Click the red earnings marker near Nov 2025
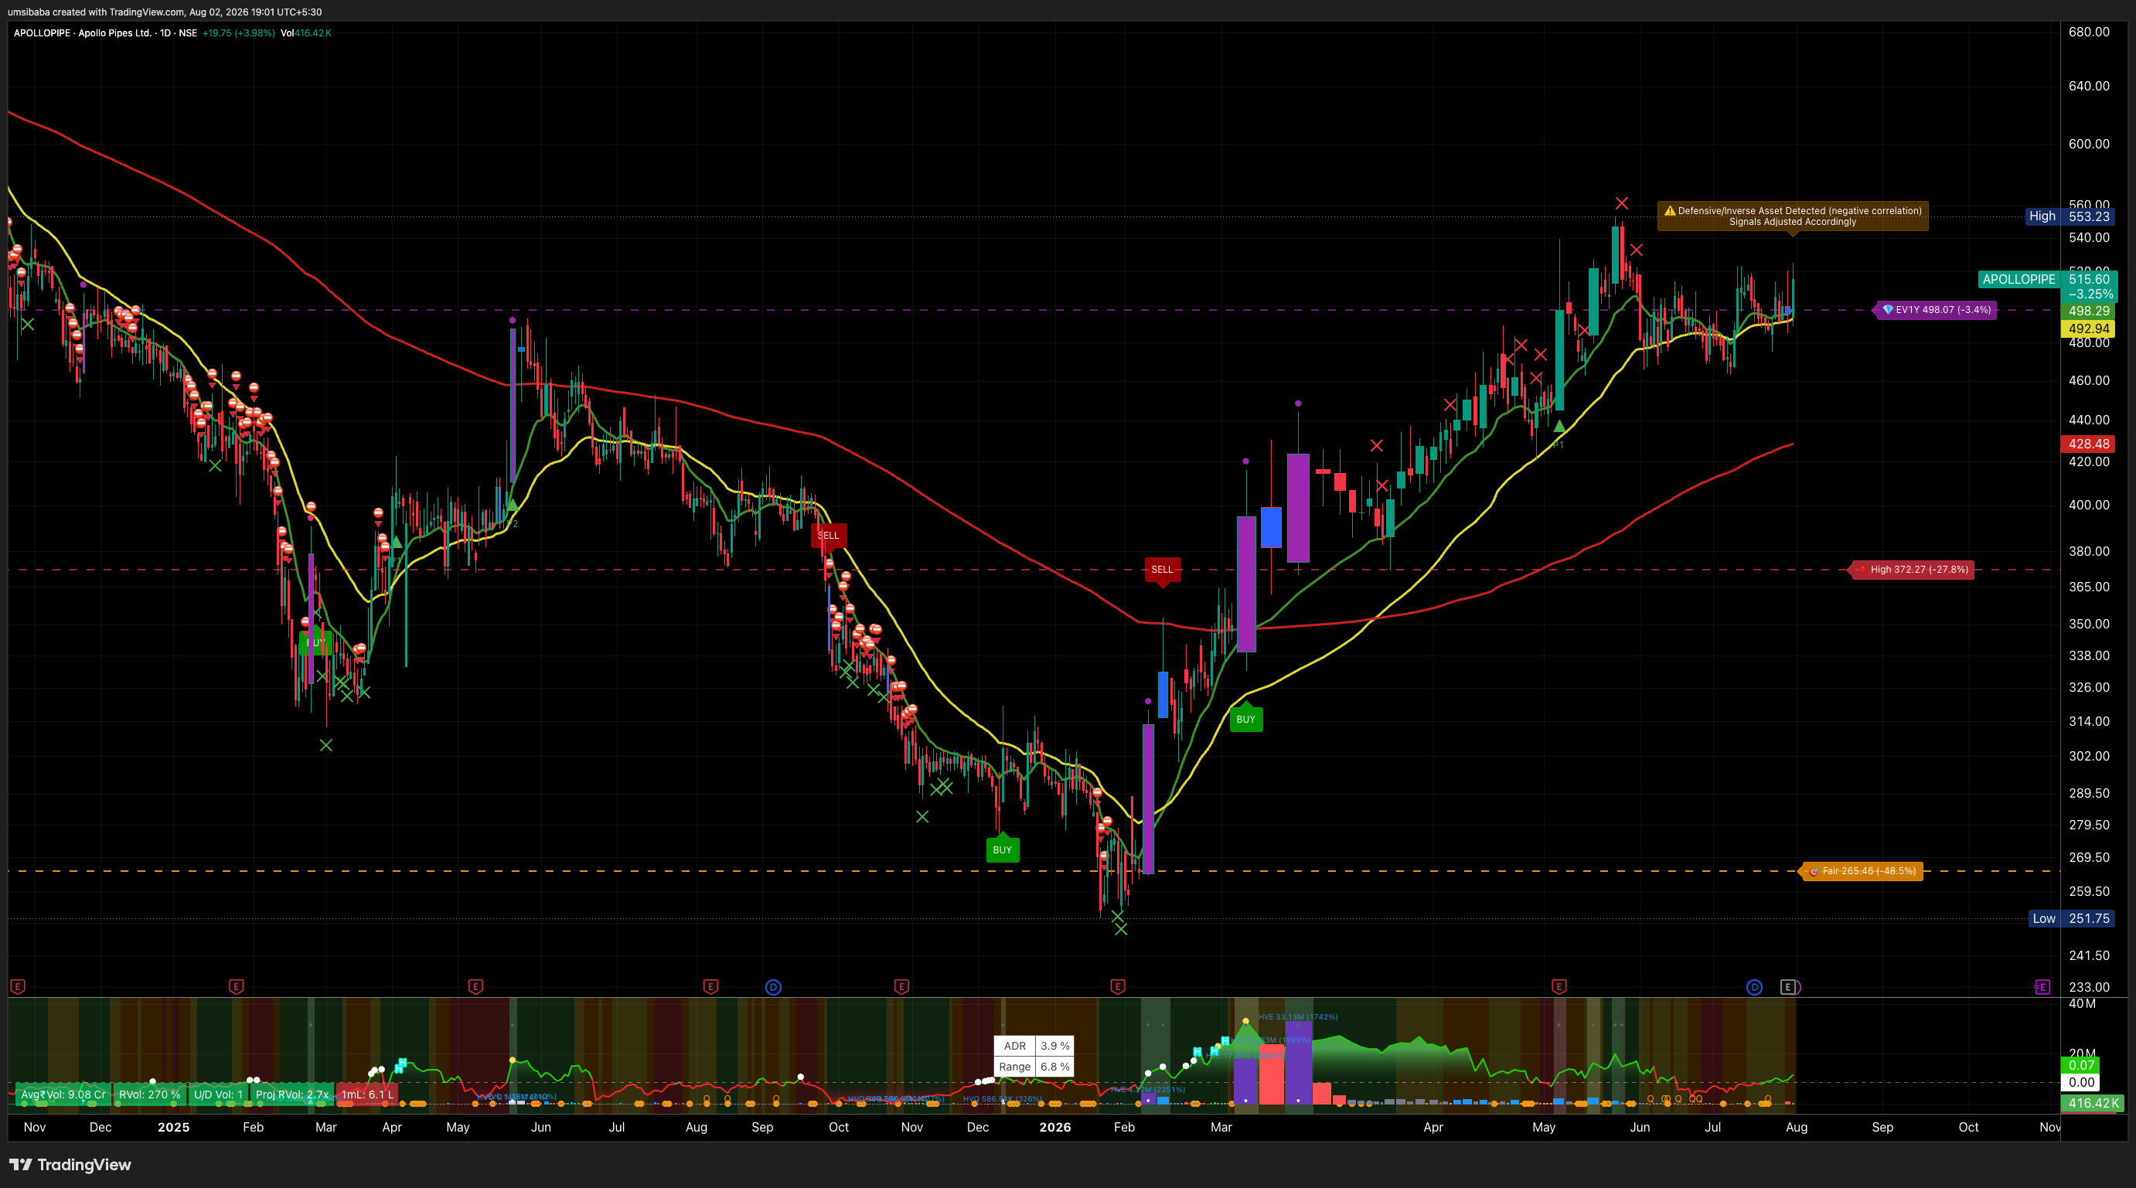This screenshot has width=2136, height=1188. (901, 986)
